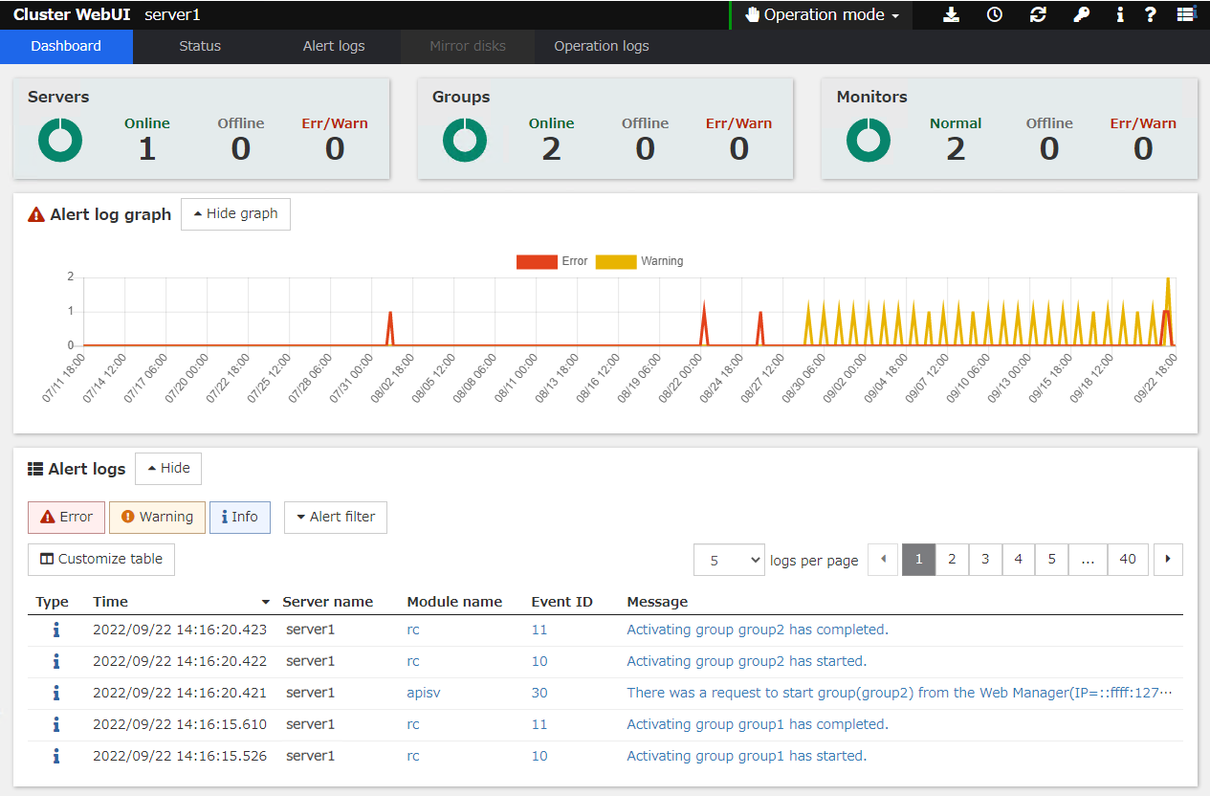Click the refresh arrows icon
The image size is (1210, 796).
(x=1038, y=14)
